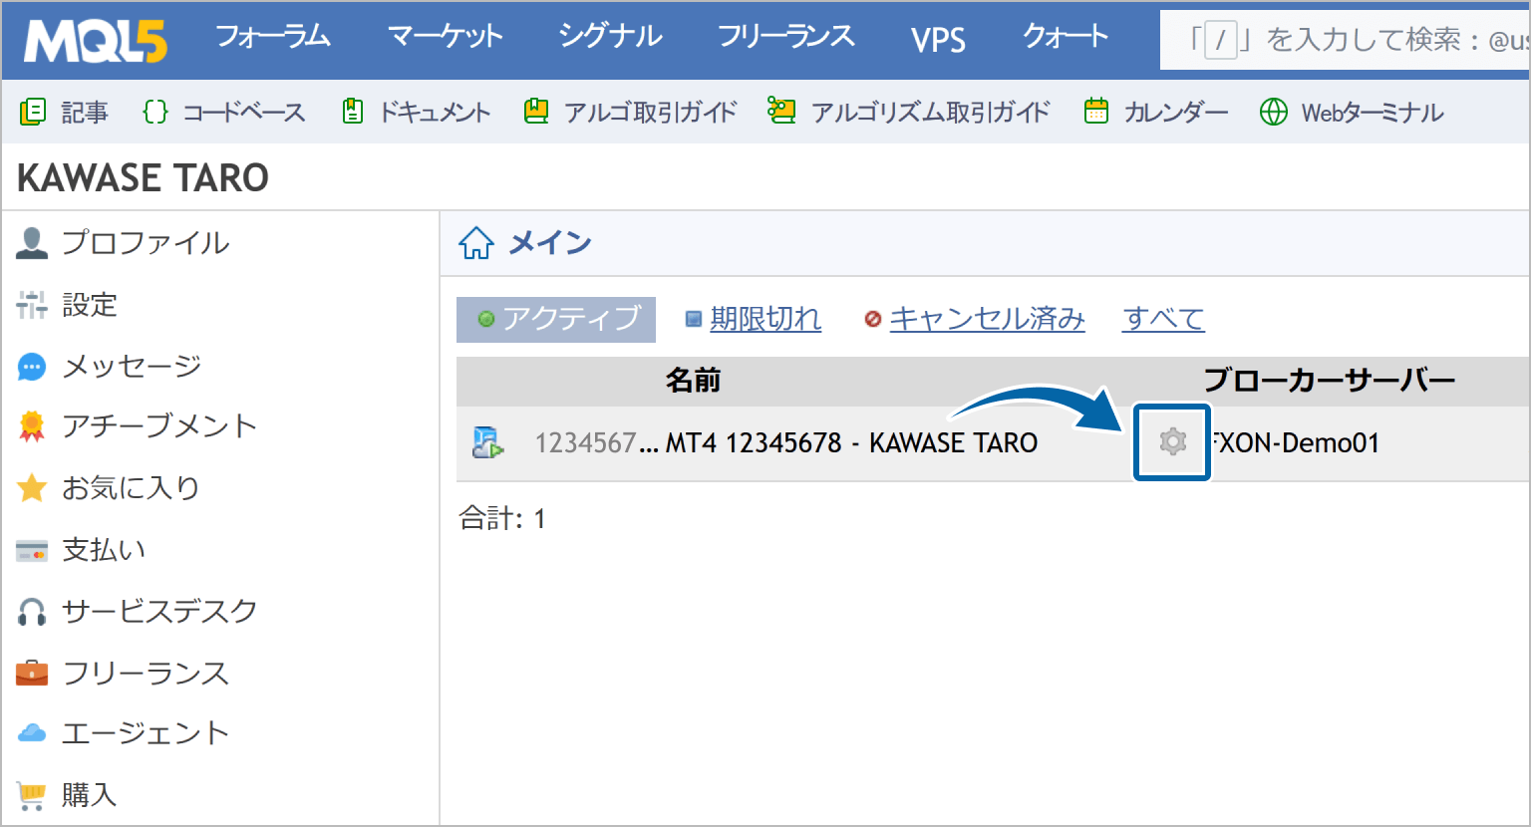Open コードベース link
The height and width of the screenshot is (827, 1531).
(244, 112)
